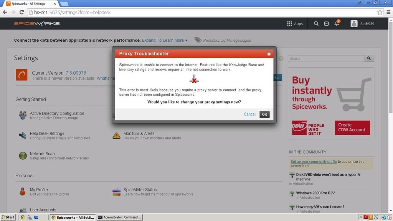
Task: Open the User Accounts icon
Action: pyautogui.click(x=23, y=210)
